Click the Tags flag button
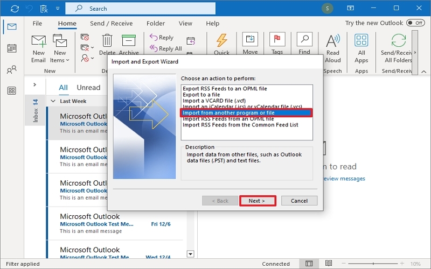The height and width of the screenshot is (269, 431). (x=277, y=44)
